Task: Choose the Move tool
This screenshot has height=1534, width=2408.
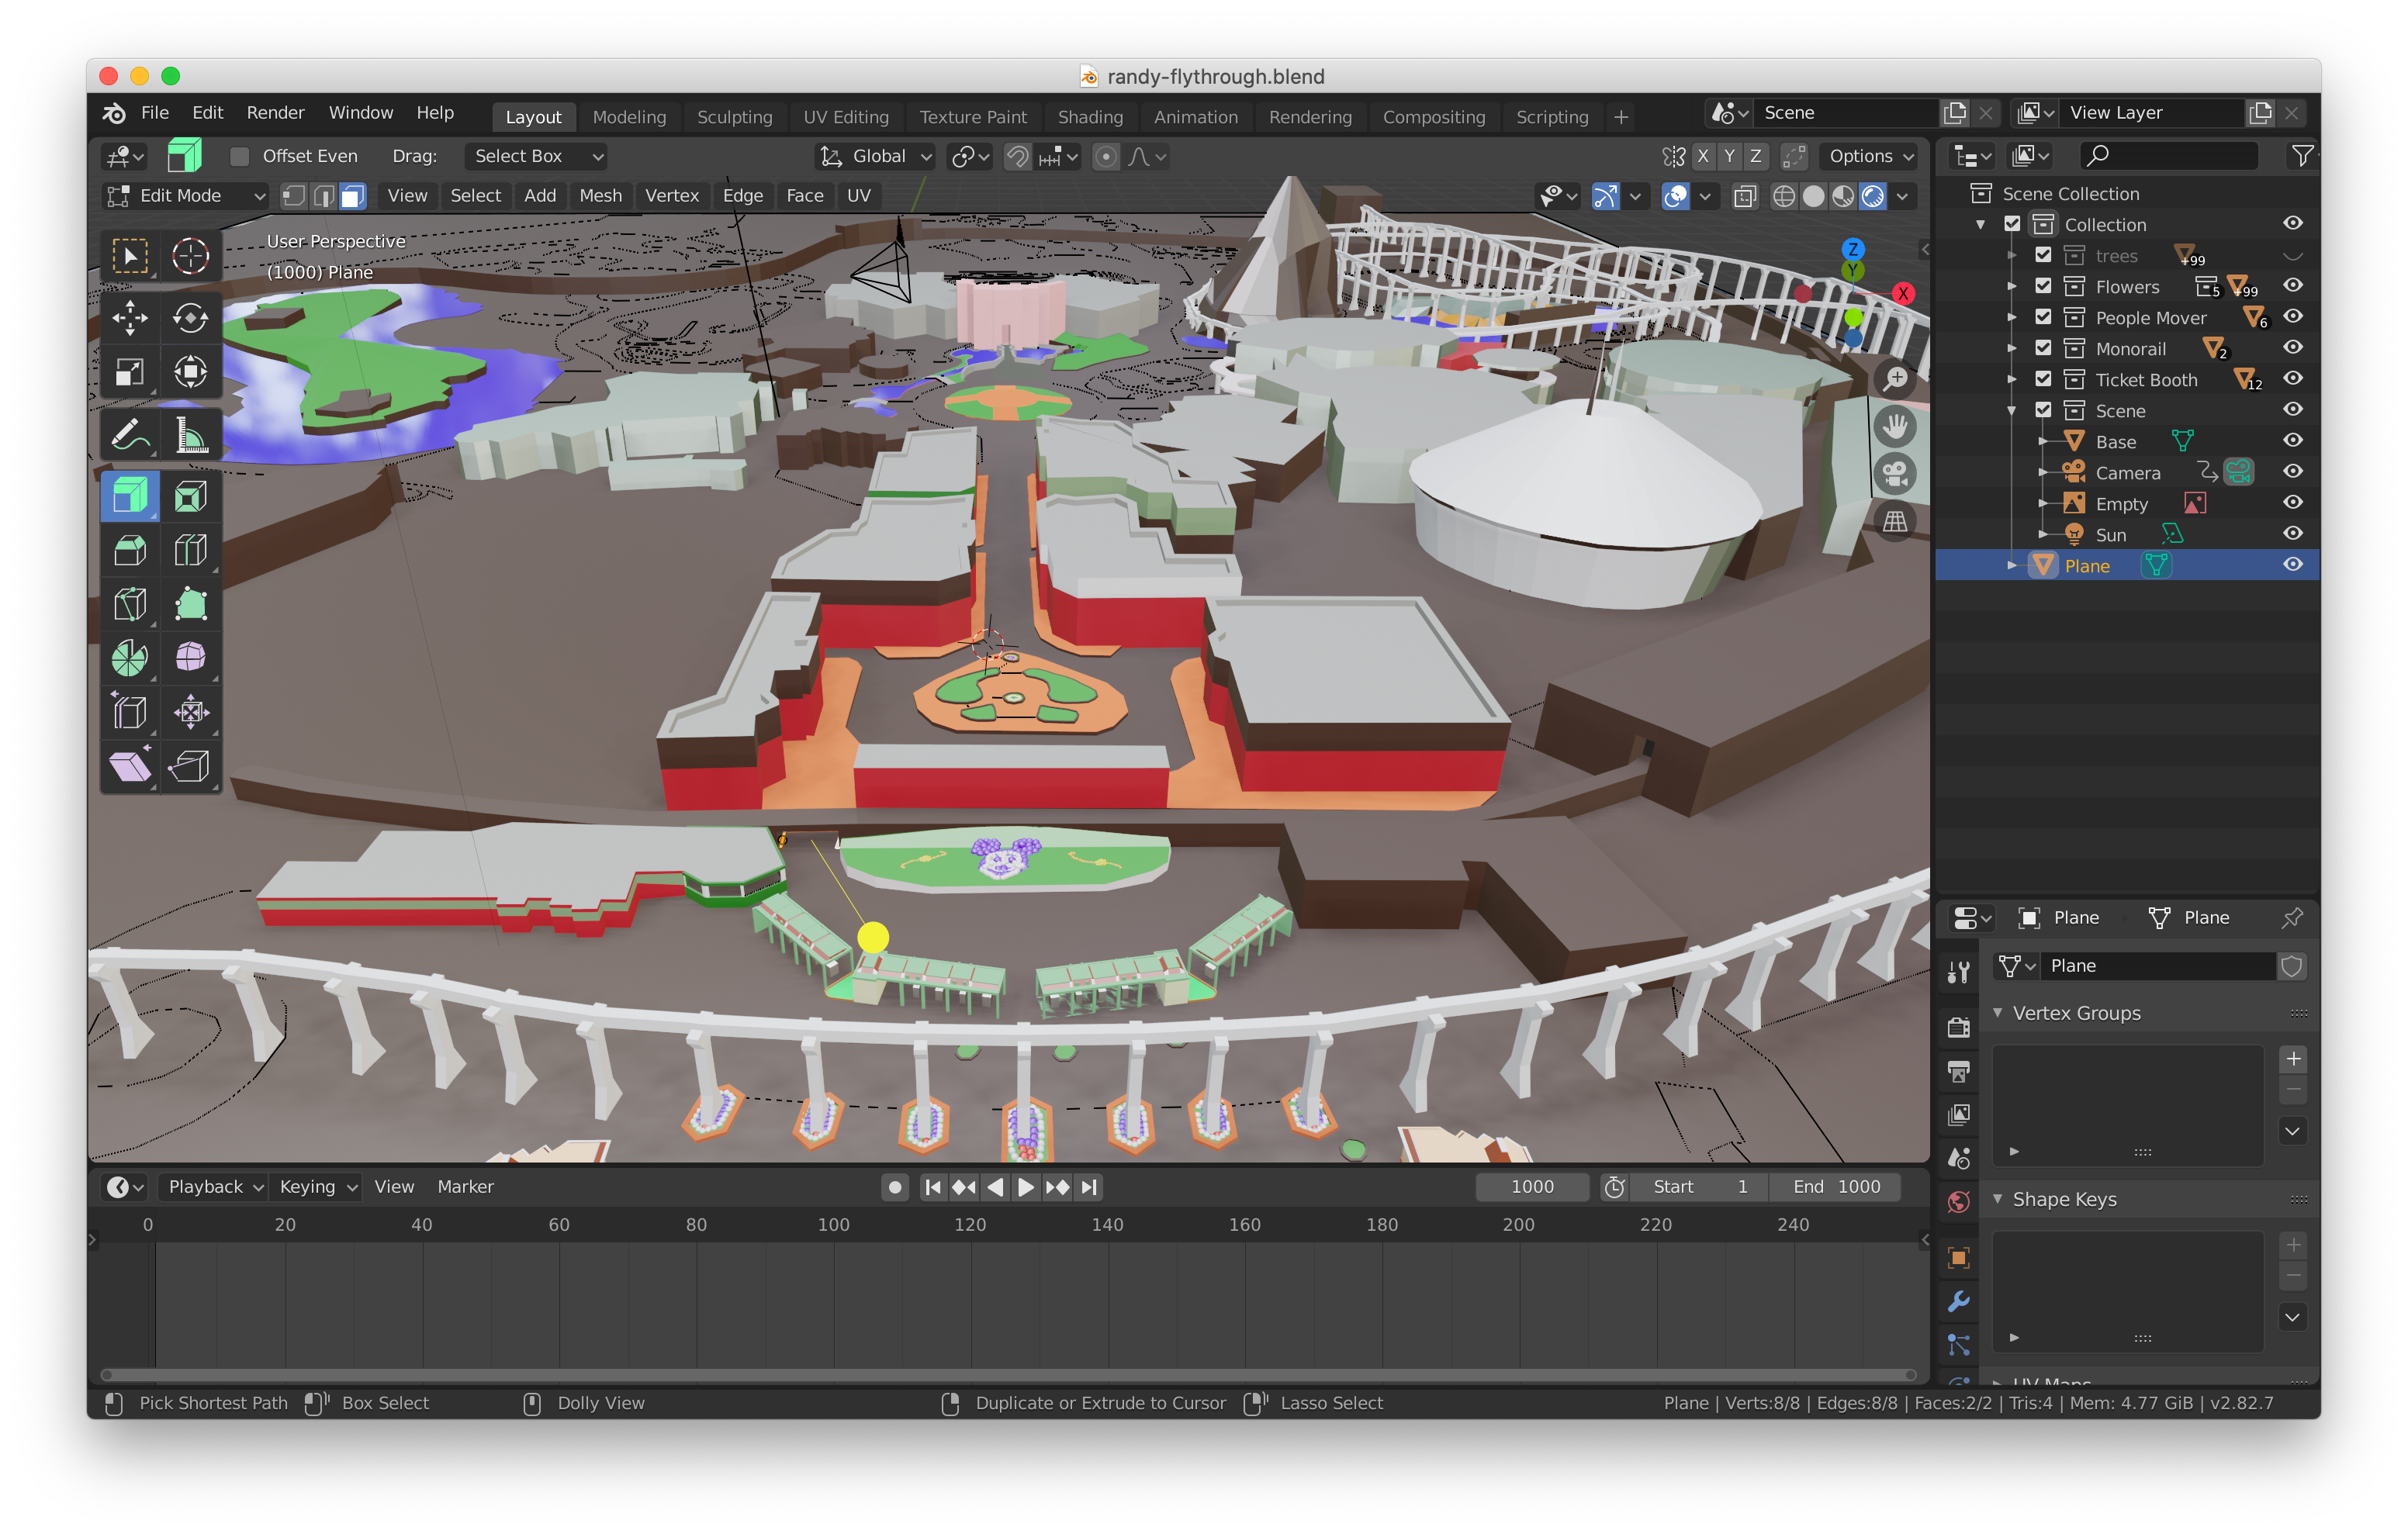Action: point(130,319)
